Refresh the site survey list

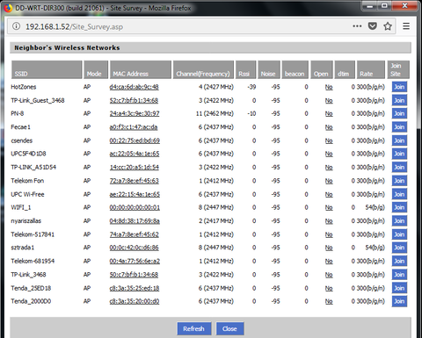click(194, 328)
